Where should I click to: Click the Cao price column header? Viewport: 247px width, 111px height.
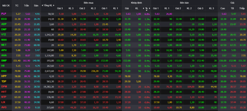[x=223, y=8]
